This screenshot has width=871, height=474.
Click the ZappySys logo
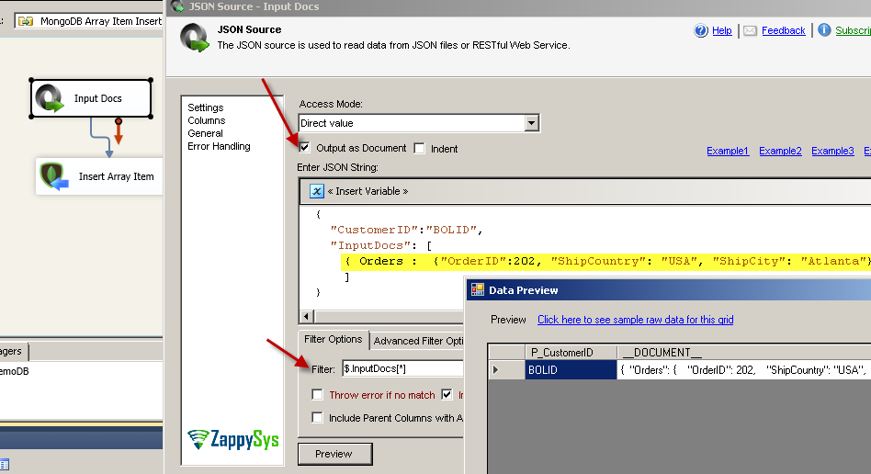[233, 439]
